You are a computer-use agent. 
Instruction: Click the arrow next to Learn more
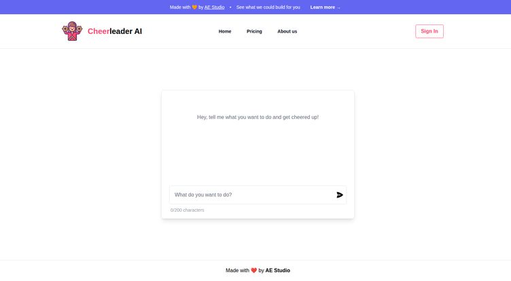(338, 7)
